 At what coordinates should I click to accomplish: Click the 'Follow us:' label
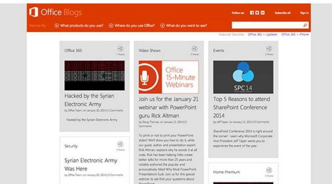pos(238,13)
